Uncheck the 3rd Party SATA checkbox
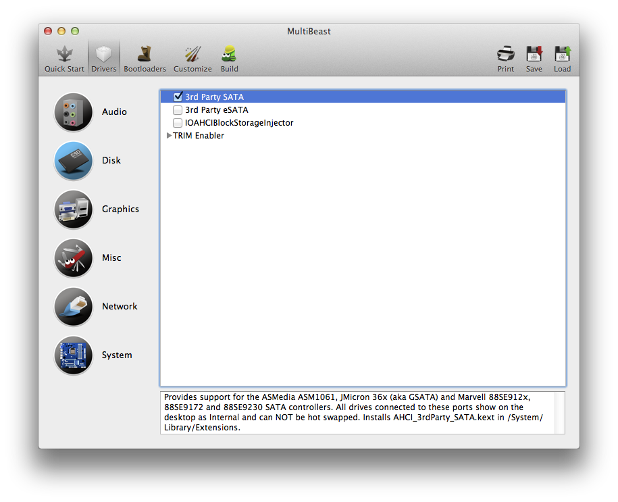Screen dimensions: 618x502 coord(178,97)
